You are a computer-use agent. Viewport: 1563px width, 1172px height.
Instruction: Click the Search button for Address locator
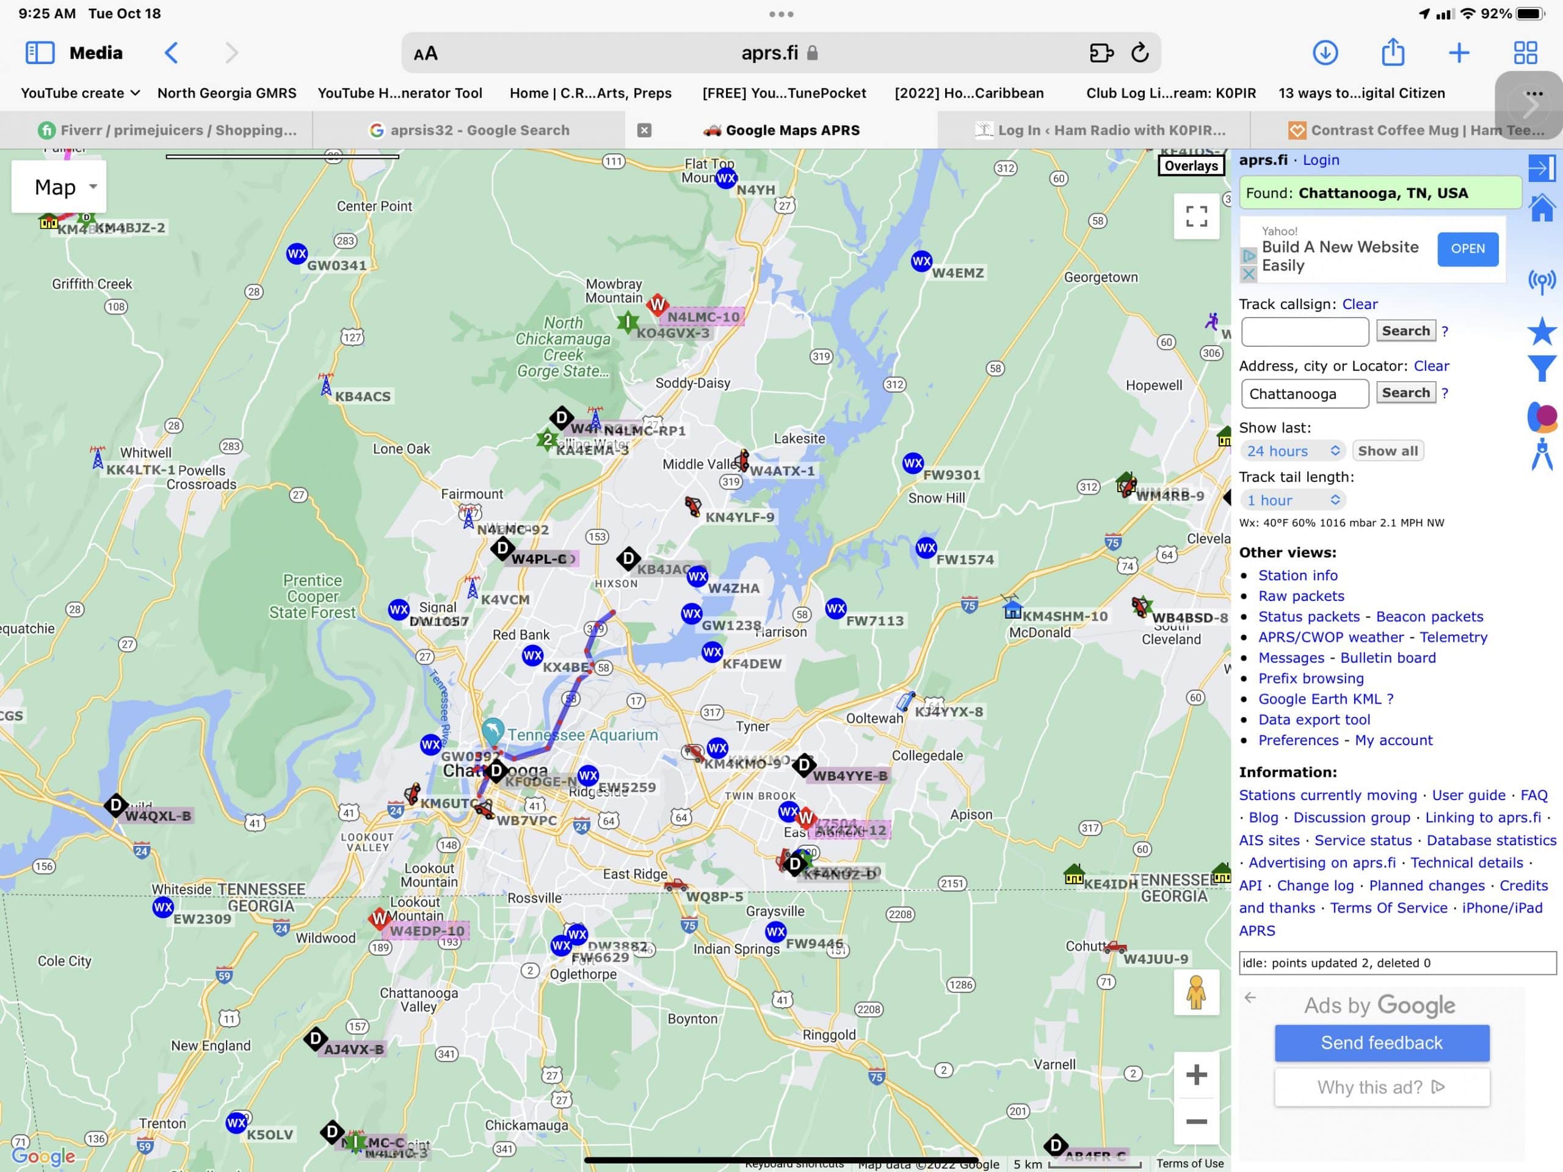click(x=1405, y=393)
